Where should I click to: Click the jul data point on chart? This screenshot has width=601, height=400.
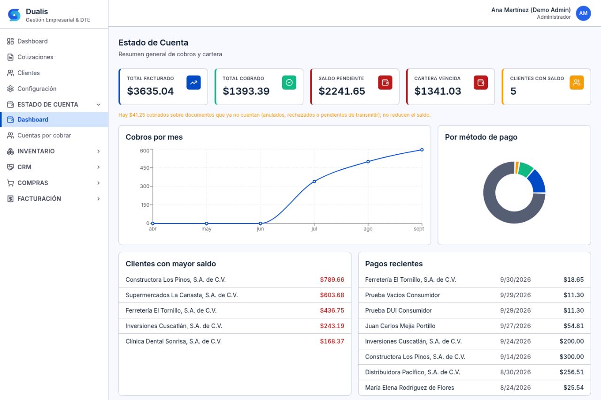pos(314,181)
